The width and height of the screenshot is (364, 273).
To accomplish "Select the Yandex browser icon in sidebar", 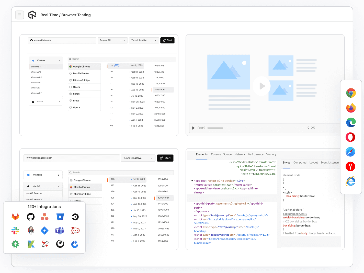I will [x=350, y=167].
